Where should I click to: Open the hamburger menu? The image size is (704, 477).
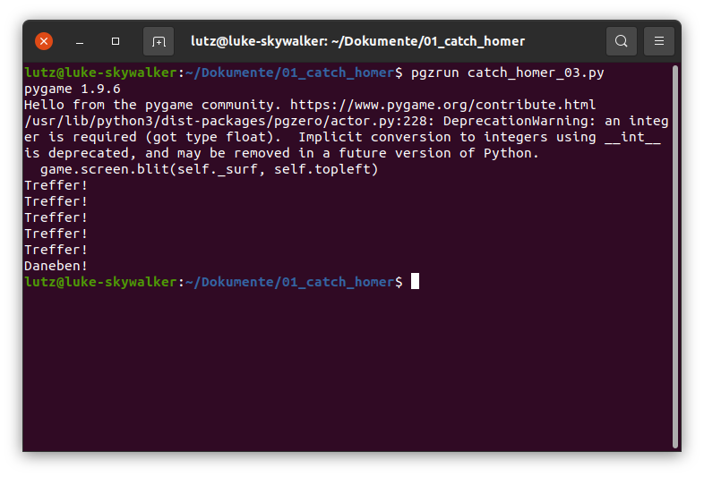tap(659, 41)
